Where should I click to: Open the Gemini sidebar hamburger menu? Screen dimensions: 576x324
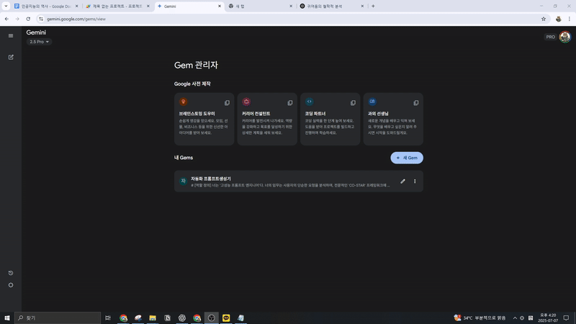(11, 35)
